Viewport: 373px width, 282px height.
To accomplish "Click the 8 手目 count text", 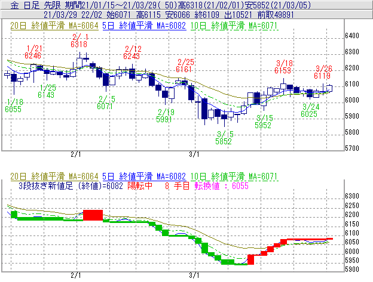I will tap(177, 185).
